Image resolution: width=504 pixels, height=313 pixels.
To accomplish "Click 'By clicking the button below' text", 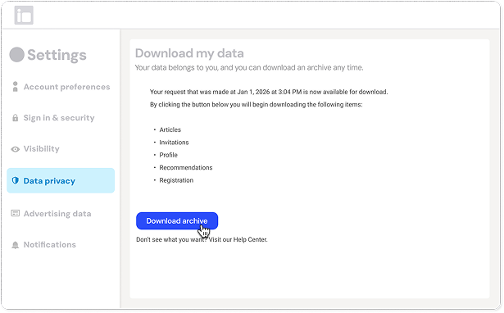I will 257,104.
